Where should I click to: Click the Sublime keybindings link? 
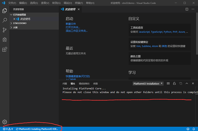coord(146,46)
